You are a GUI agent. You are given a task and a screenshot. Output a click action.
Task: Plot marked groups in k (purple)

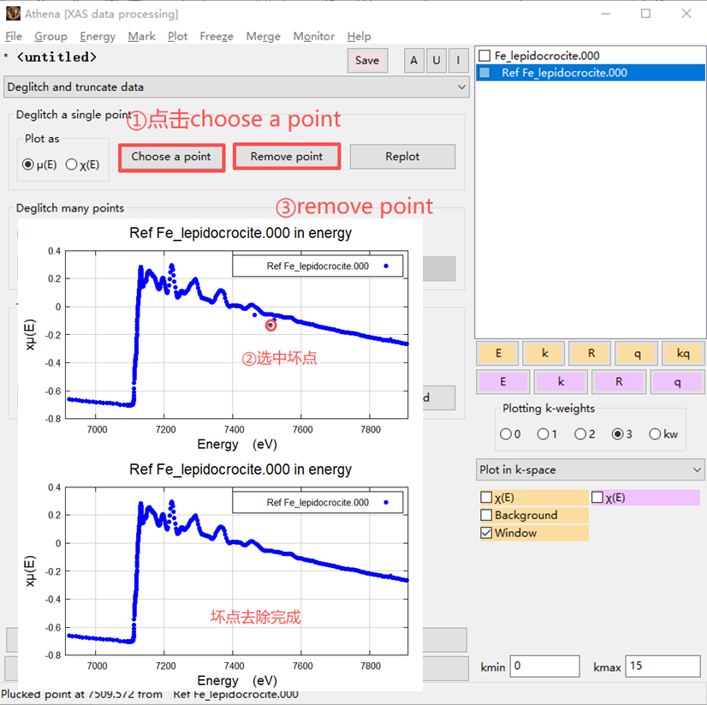point(561,382)
